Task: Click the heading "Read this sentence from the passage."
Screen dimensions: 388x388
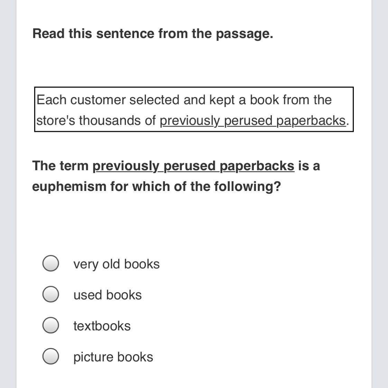Action: (153, 33)
